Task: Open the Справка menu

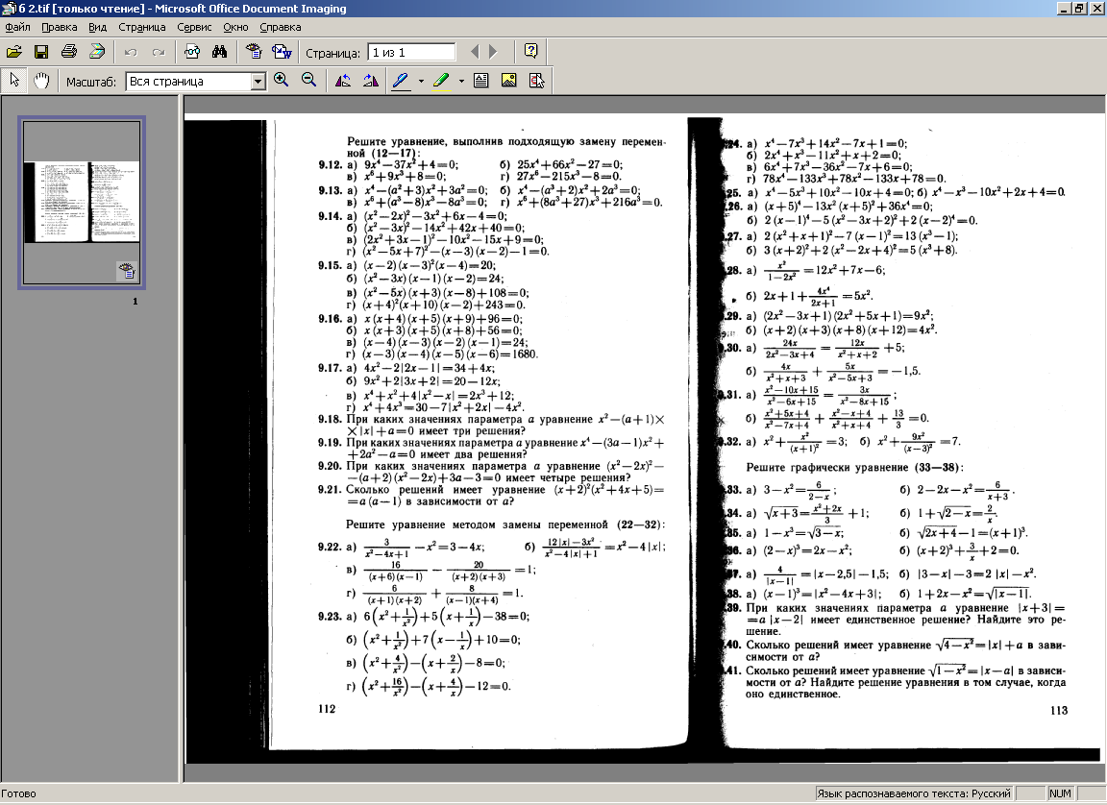Action: [x=281, y=27]
